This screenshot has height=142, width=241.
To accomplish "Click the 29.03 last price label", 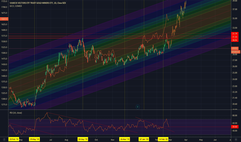I will tap(235, 48).
